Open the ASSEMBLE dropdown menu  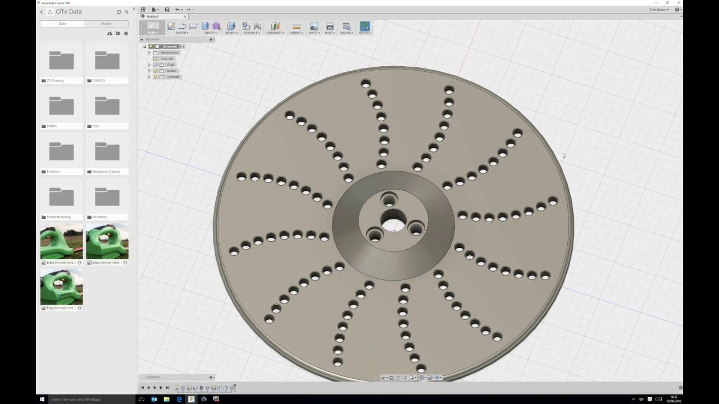pos(251,33)
